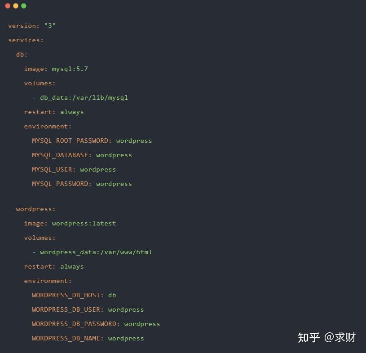Screen dimensions: 366x353
Task: Click the 'wordpress:' service key
Action: pos(36,209)
